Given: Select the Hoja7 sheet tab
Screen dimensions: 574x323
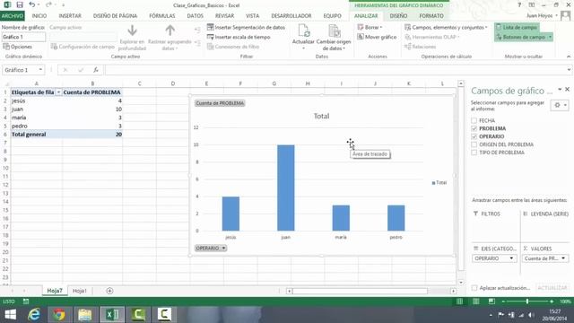Looking at the screenshot, I should 55,291.
